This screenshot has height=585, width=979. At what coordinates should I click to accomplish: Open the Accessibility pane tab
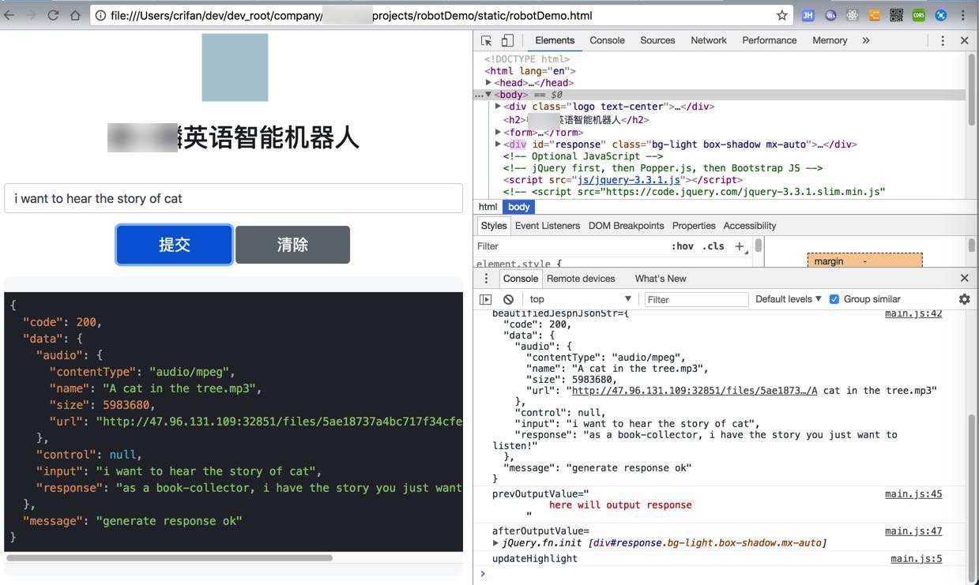click(x=750, y=226)
